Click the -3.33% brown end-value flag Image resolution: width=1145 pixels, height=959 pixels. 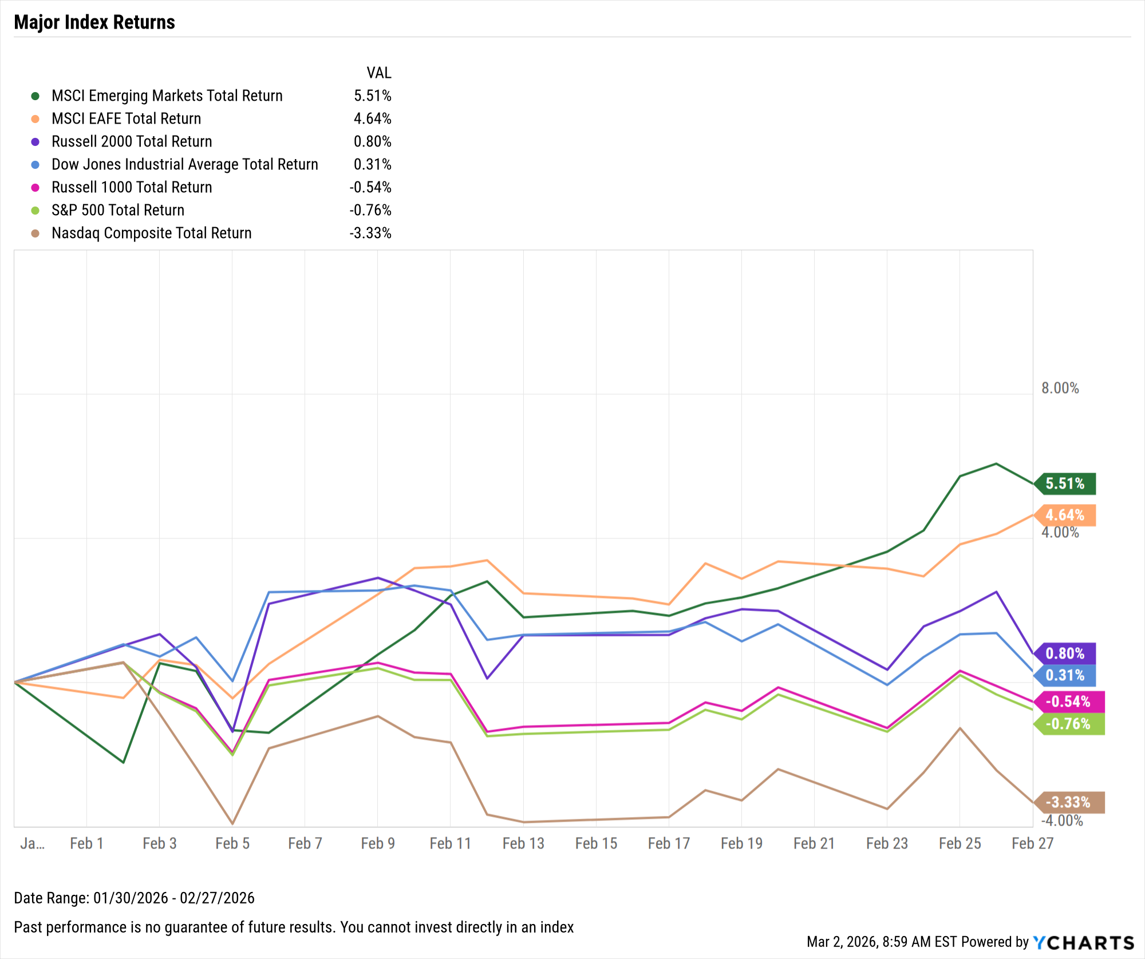pos(1069,803)
